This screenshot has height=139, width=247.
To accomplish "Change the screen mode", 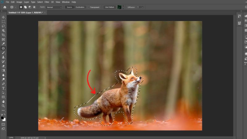I will pyautogui.click(x=3, y=129).
